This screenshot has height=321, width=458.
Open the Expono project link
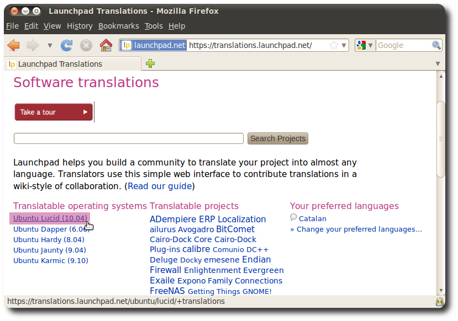coord(192,281)
